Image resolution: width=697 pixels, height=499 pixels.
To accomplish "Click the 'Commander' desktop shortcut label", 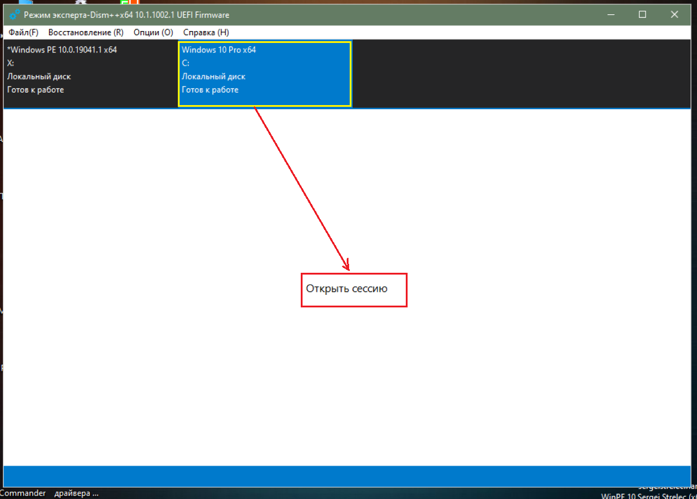I will (23, 493).
